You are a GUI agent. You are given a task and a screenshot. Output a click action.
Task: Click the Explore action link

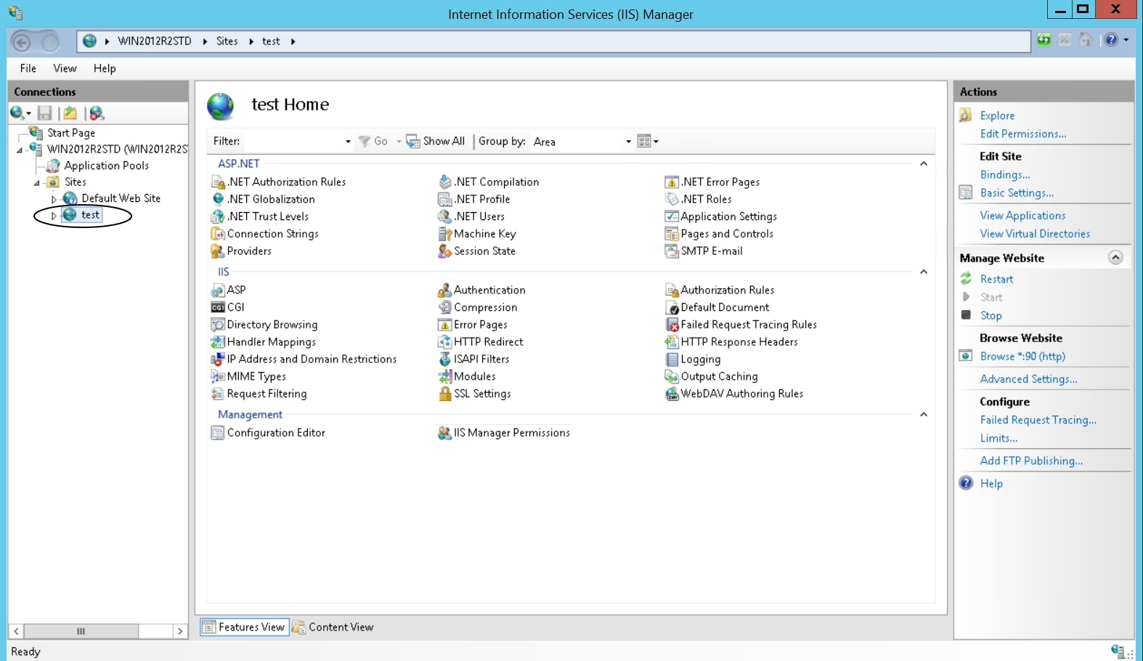(997, 115)
